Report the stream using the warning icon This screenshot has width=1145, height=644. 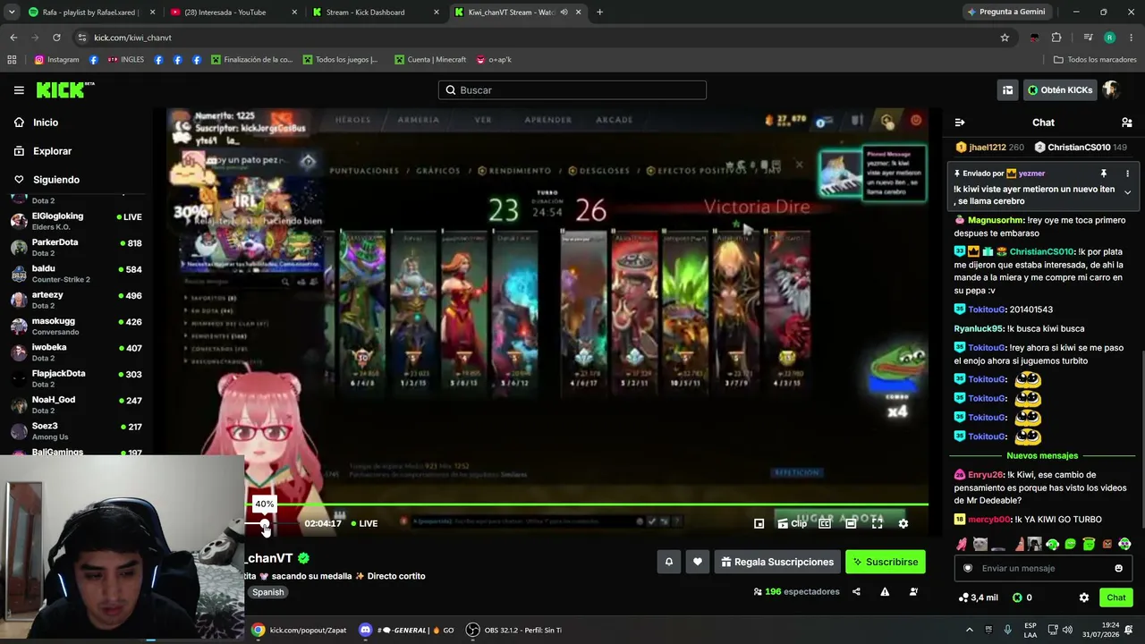(885, 591)
